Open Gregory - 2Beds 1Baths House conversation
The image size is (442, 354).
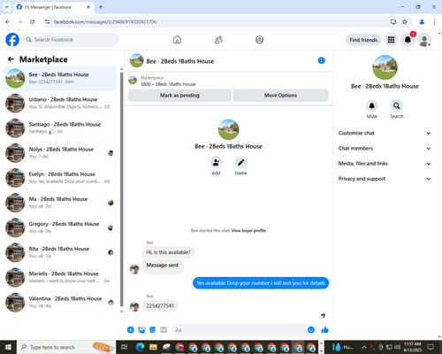tap(59, 227)
